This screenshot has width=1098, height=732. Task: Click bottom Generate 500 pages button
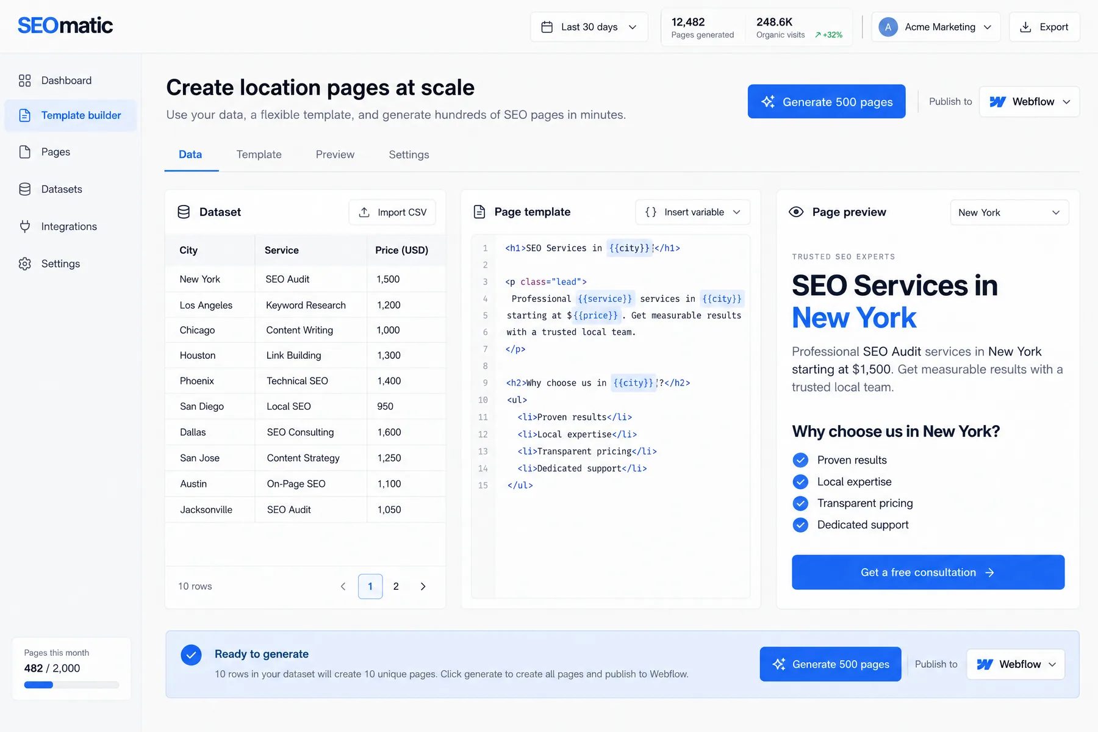830,664
